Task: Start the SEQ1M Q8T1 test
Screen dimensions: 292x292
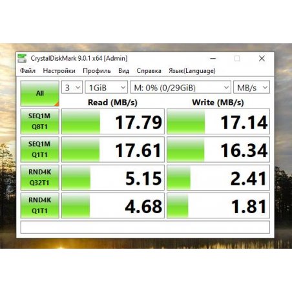Action: [40, 121]
